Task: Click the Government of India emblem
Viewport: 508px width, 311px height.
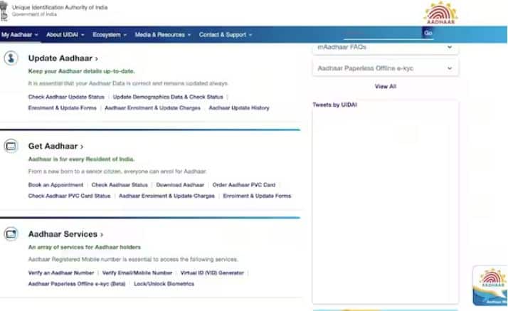Action: pos(6,11)
